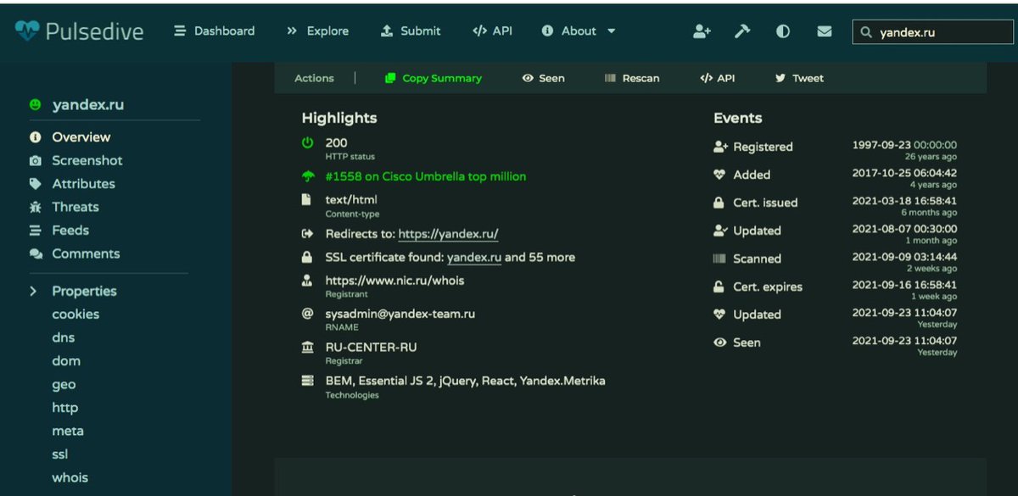Click the power icon beside HTTP status 200

(x=308, y=142)
